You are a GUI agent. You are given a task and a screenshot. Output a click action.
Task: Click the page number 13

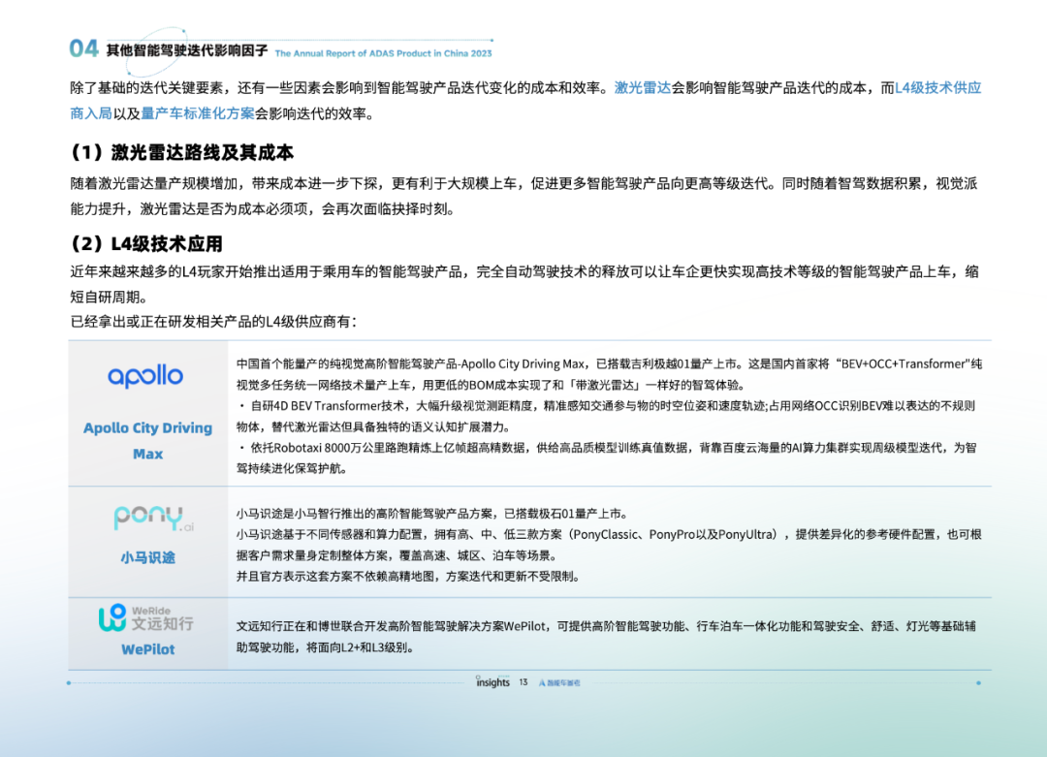523,682
